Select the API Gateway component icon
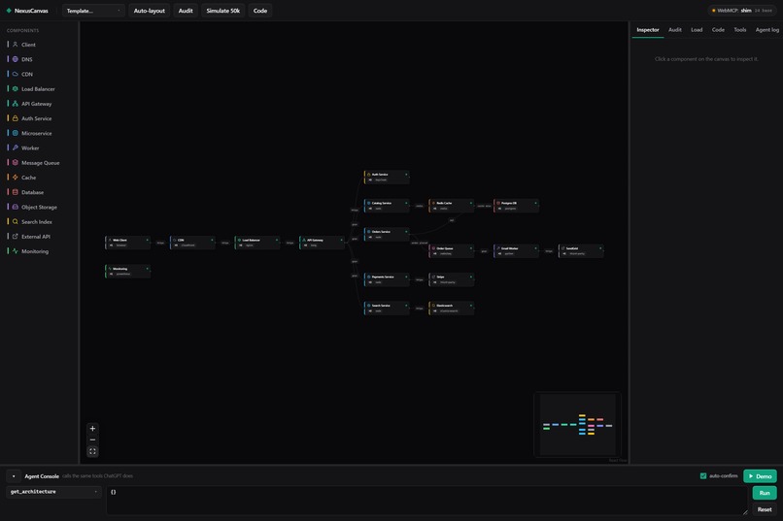This screenshot has height=521, width=783. tap(15, 104)
